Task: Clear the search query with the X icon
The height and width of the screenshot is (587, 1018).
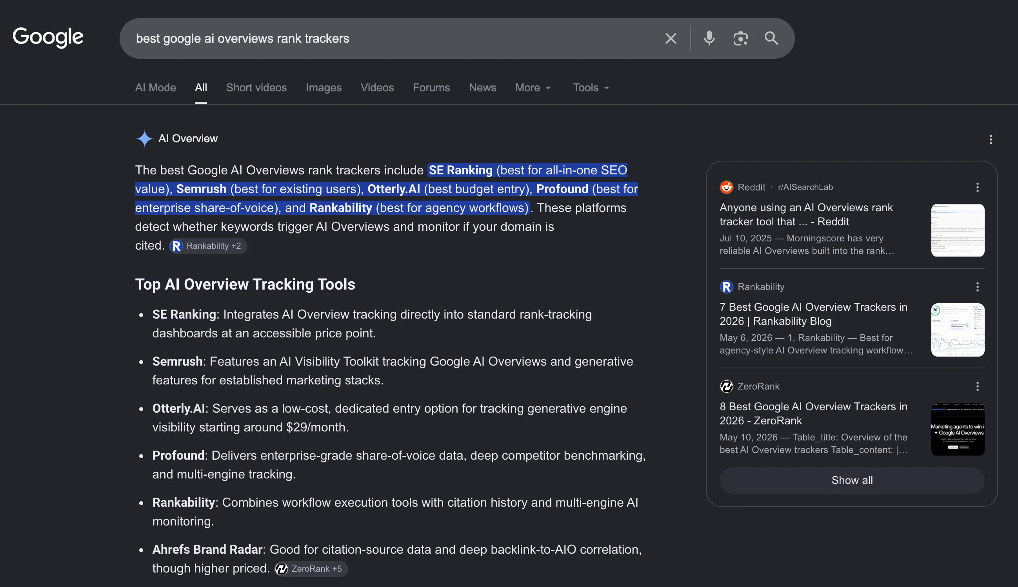Action: coord(671,38)
